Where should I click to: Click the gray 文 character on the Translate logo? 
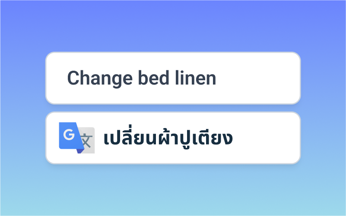[x=87, y=140]
